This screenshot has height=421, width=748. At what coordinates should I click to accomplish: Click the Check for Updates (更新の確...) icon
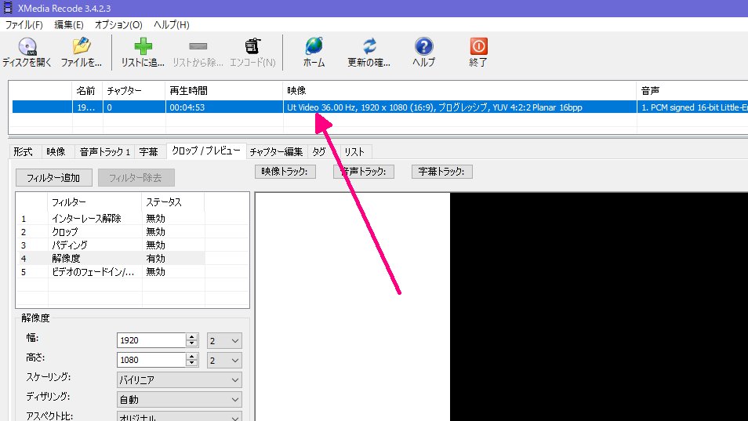pos(369,46)
